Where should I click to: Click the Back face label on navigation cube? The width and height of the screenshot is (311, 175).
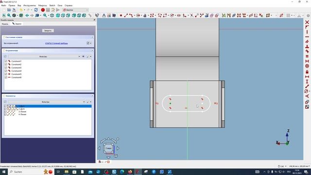(x=108, y=148)
